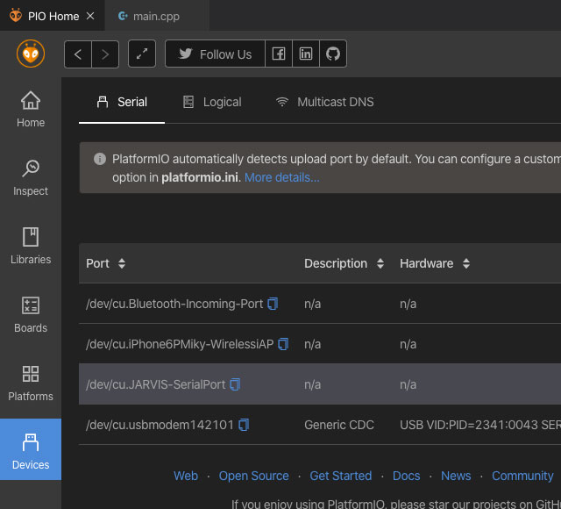Click the Follow Us Twitter button

215,54
